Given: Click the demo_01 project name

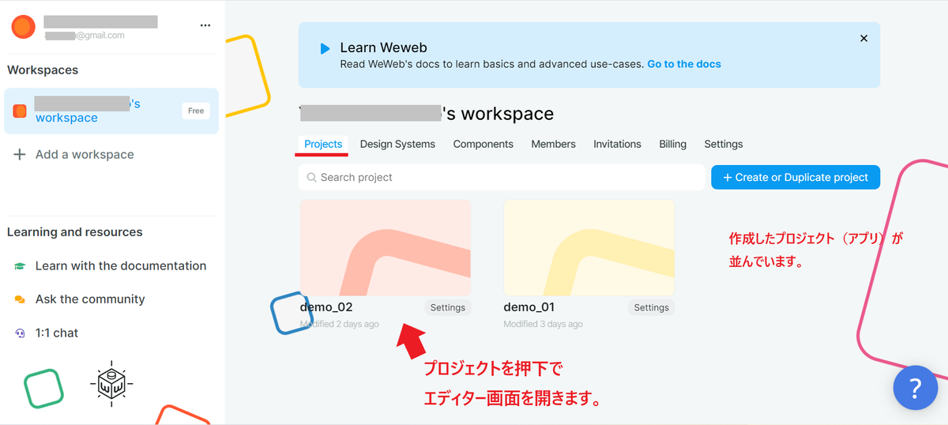Looking at the screenshot, I should 529,307.
